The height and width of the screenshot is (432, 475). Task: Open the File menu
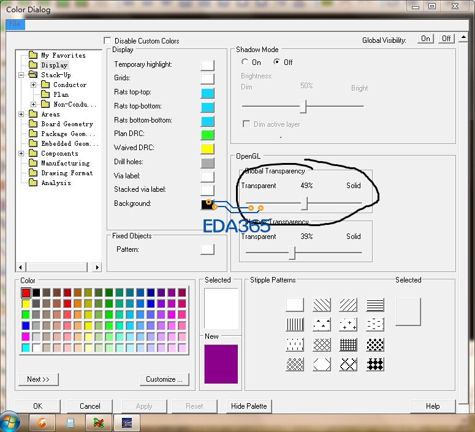[15, 24]
